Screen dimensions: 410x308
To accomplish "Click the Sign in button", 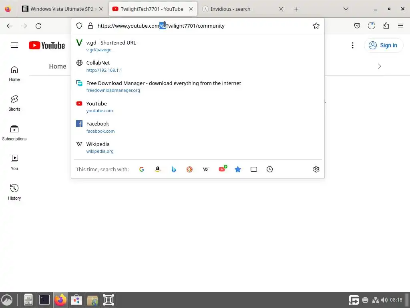I will [384, 45].
